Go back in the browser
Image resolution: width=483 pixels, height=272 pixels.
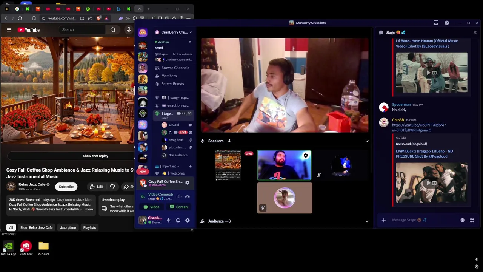coord(6,18)
